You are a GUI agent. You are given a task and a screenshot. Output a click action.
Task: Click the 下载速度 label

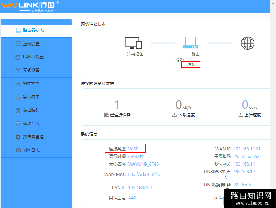(x=186, y=115)
